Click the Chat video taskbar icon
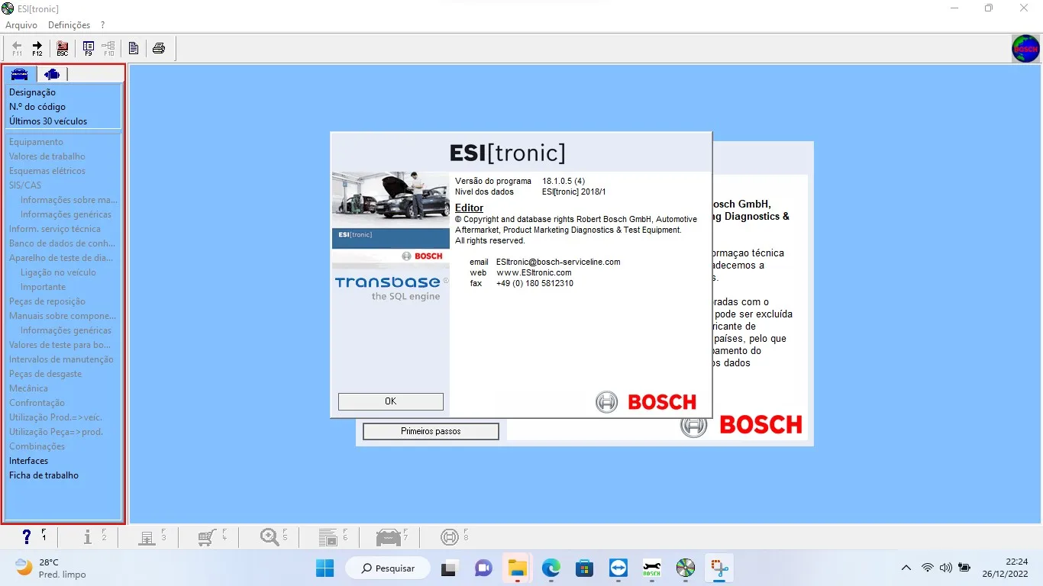The height and width of the screenshot is (586, 1043). point(483,568)
